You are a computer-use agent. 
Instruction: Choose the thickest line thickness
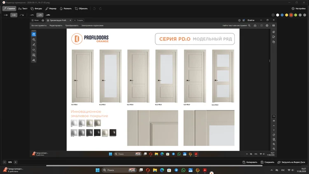[48, 15]
